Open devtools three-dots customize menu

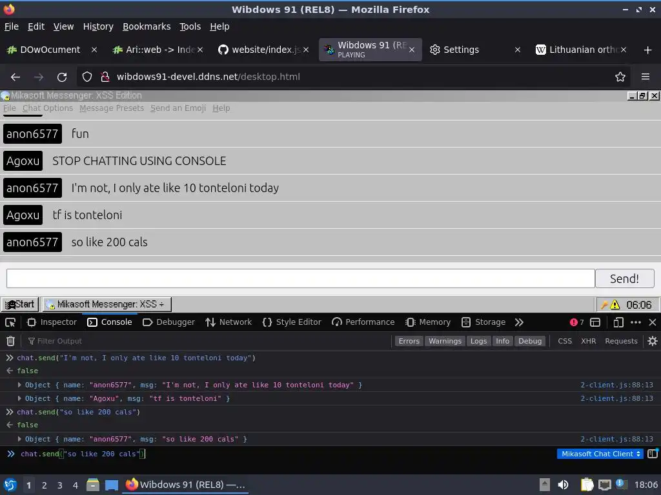[635, 322]
